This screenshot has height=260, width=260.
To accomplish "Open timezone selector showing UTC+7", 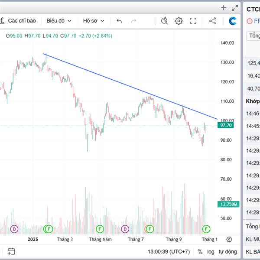I will click(169, 251).
